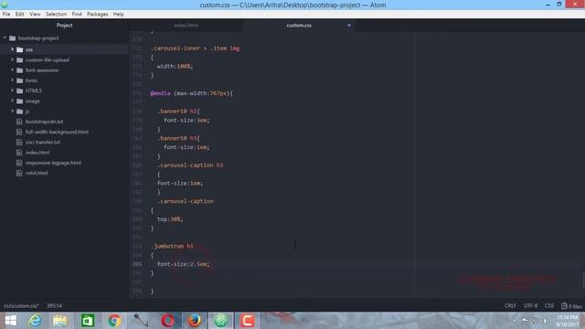Open the Find menu
The image size is (585, 329).
pyautogui.click(x=77, y=15)
